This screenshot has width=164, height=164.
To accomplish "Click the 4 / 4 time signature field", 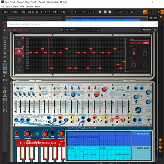I will point(47,12).
